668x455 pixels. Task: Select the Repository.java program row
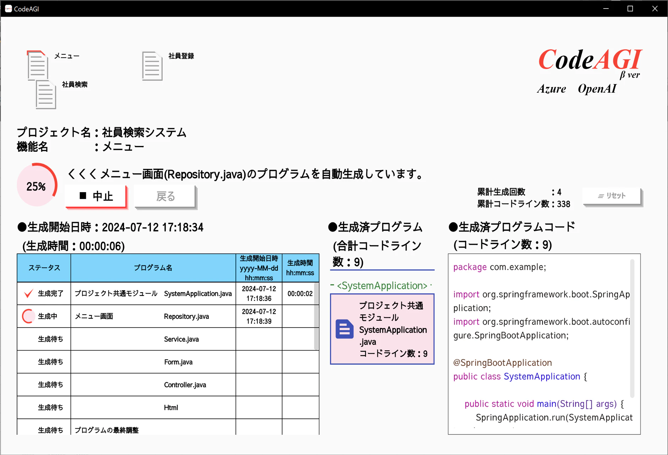[x=168, y=316]
